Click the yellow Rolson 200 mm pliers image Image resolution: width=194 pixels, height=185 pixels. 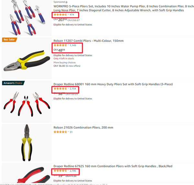(x=27, y=143)
